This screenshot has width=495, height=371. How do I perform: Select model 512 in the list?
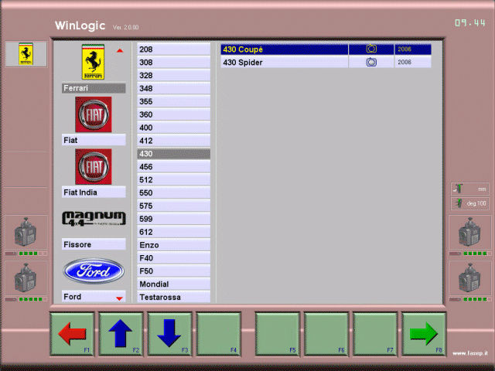[x=173, y=180]
